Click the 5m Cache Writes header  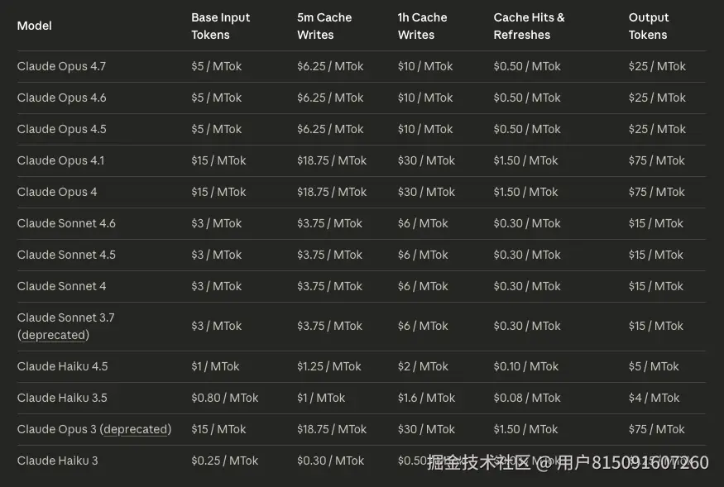point(324,26)
